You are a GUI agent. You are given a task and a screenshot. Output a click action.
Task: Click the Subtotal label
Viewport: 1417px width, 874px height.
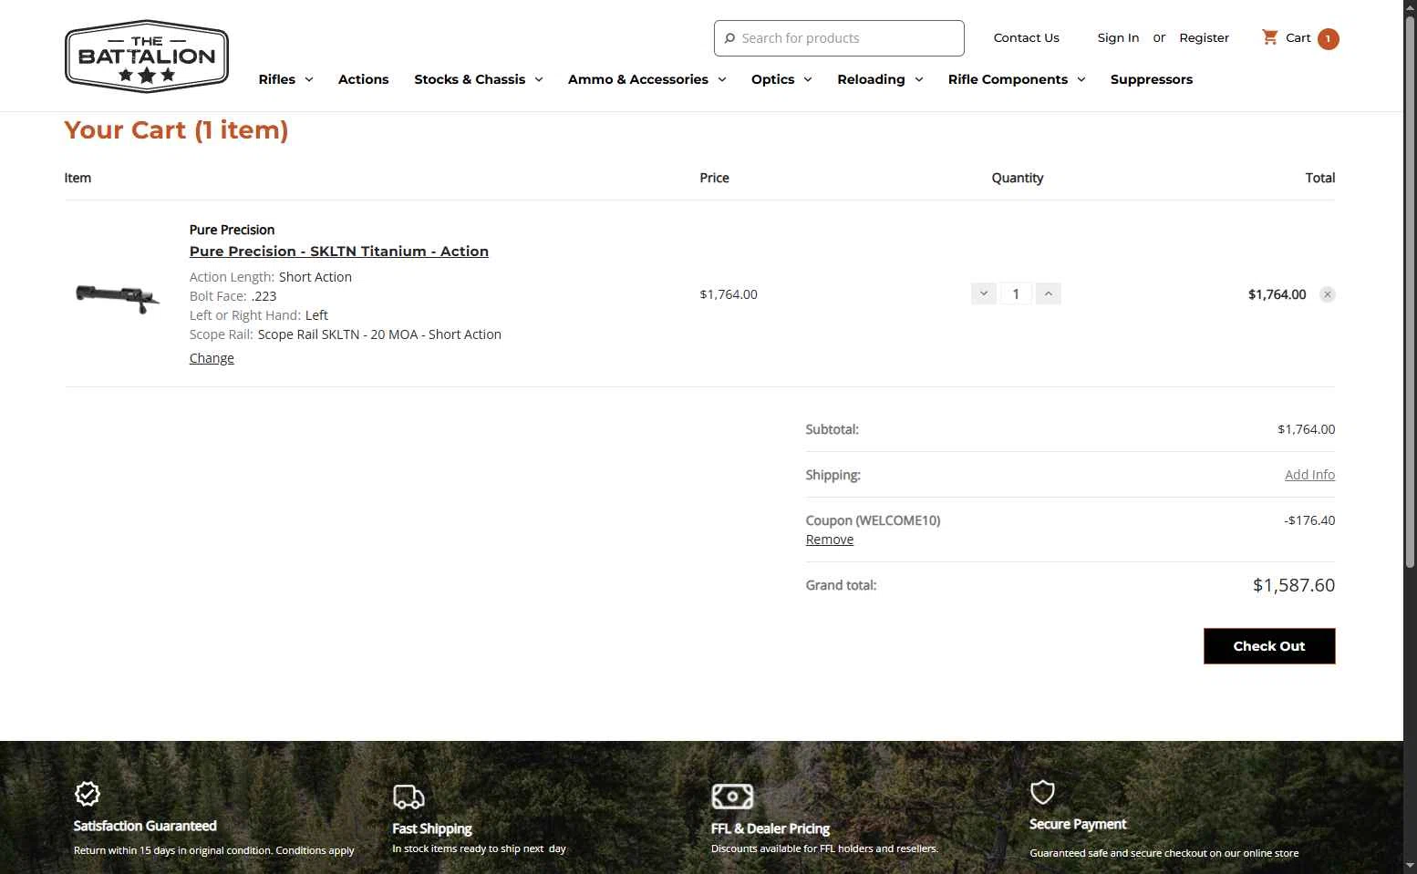(832, 429)
